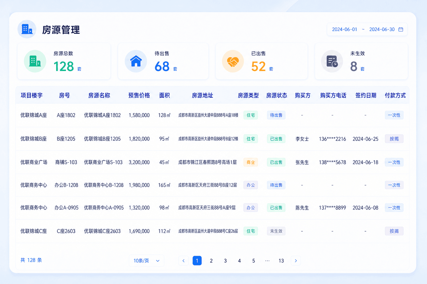Screen dimensions: 427x284
Task: Click the 房源地址 column header
Action: tap(203, 95)
